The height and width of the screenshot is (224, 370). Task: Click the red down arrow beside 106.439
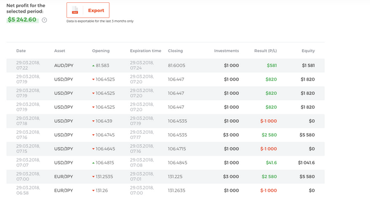coord(93,121)
